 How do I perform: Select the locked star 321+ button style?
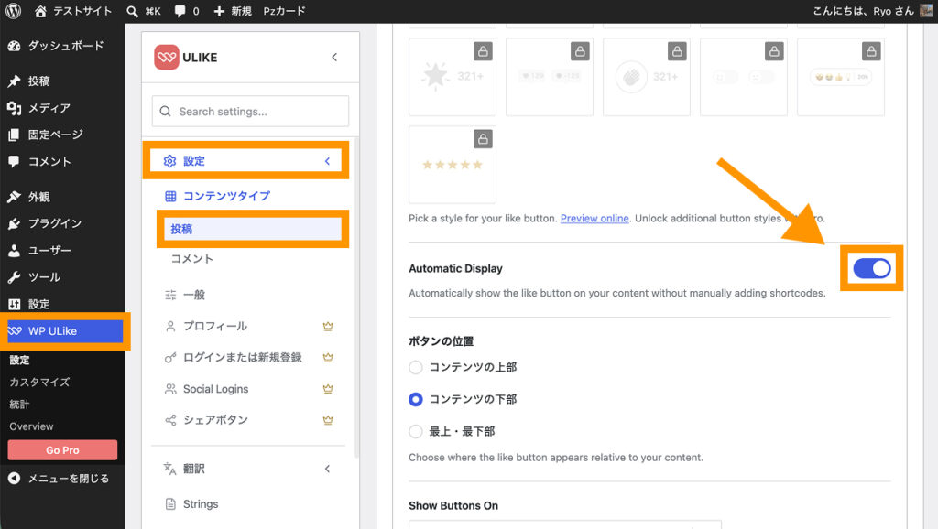pyautogui.click(x=453, y=77)
